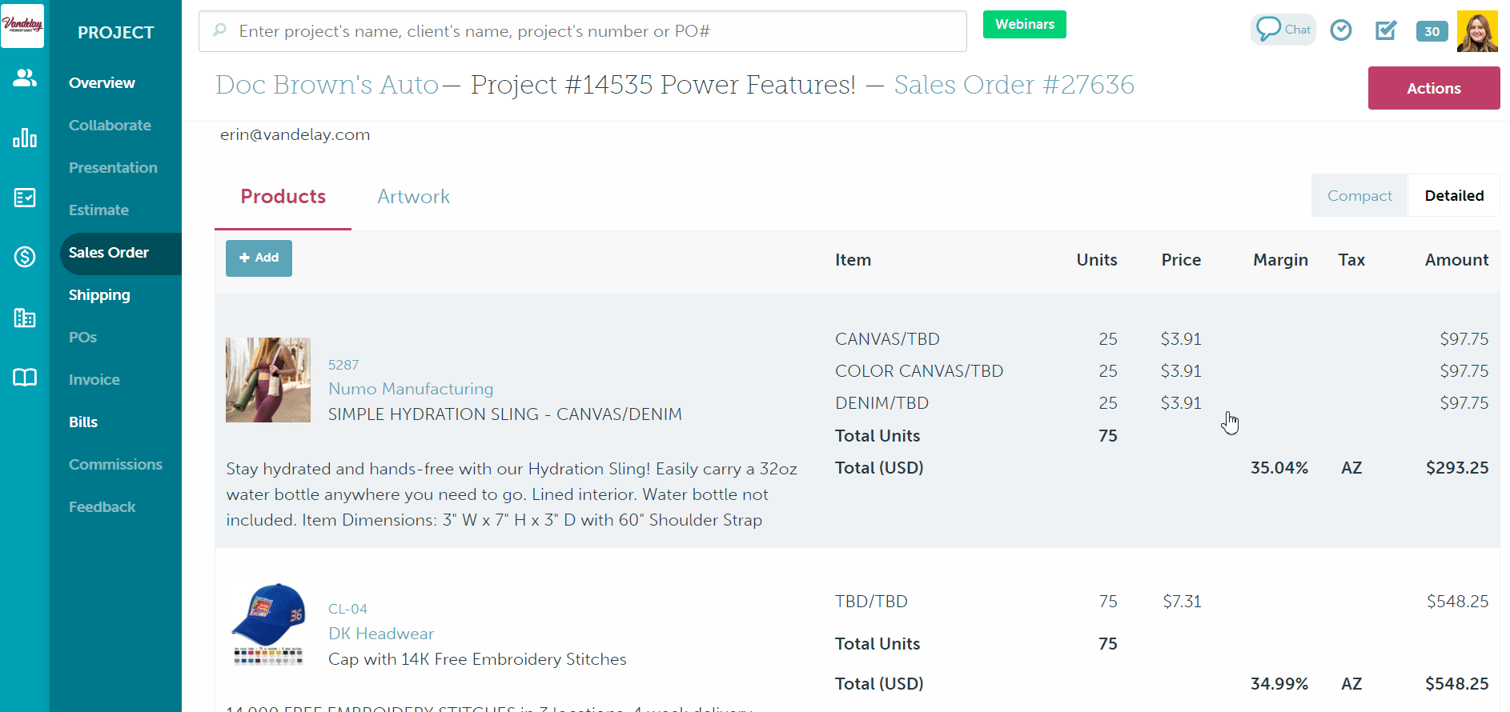This screenshot has height=712, width=1510.
Task: Open the bar chart analytics icon
Action: pos(25,138)
